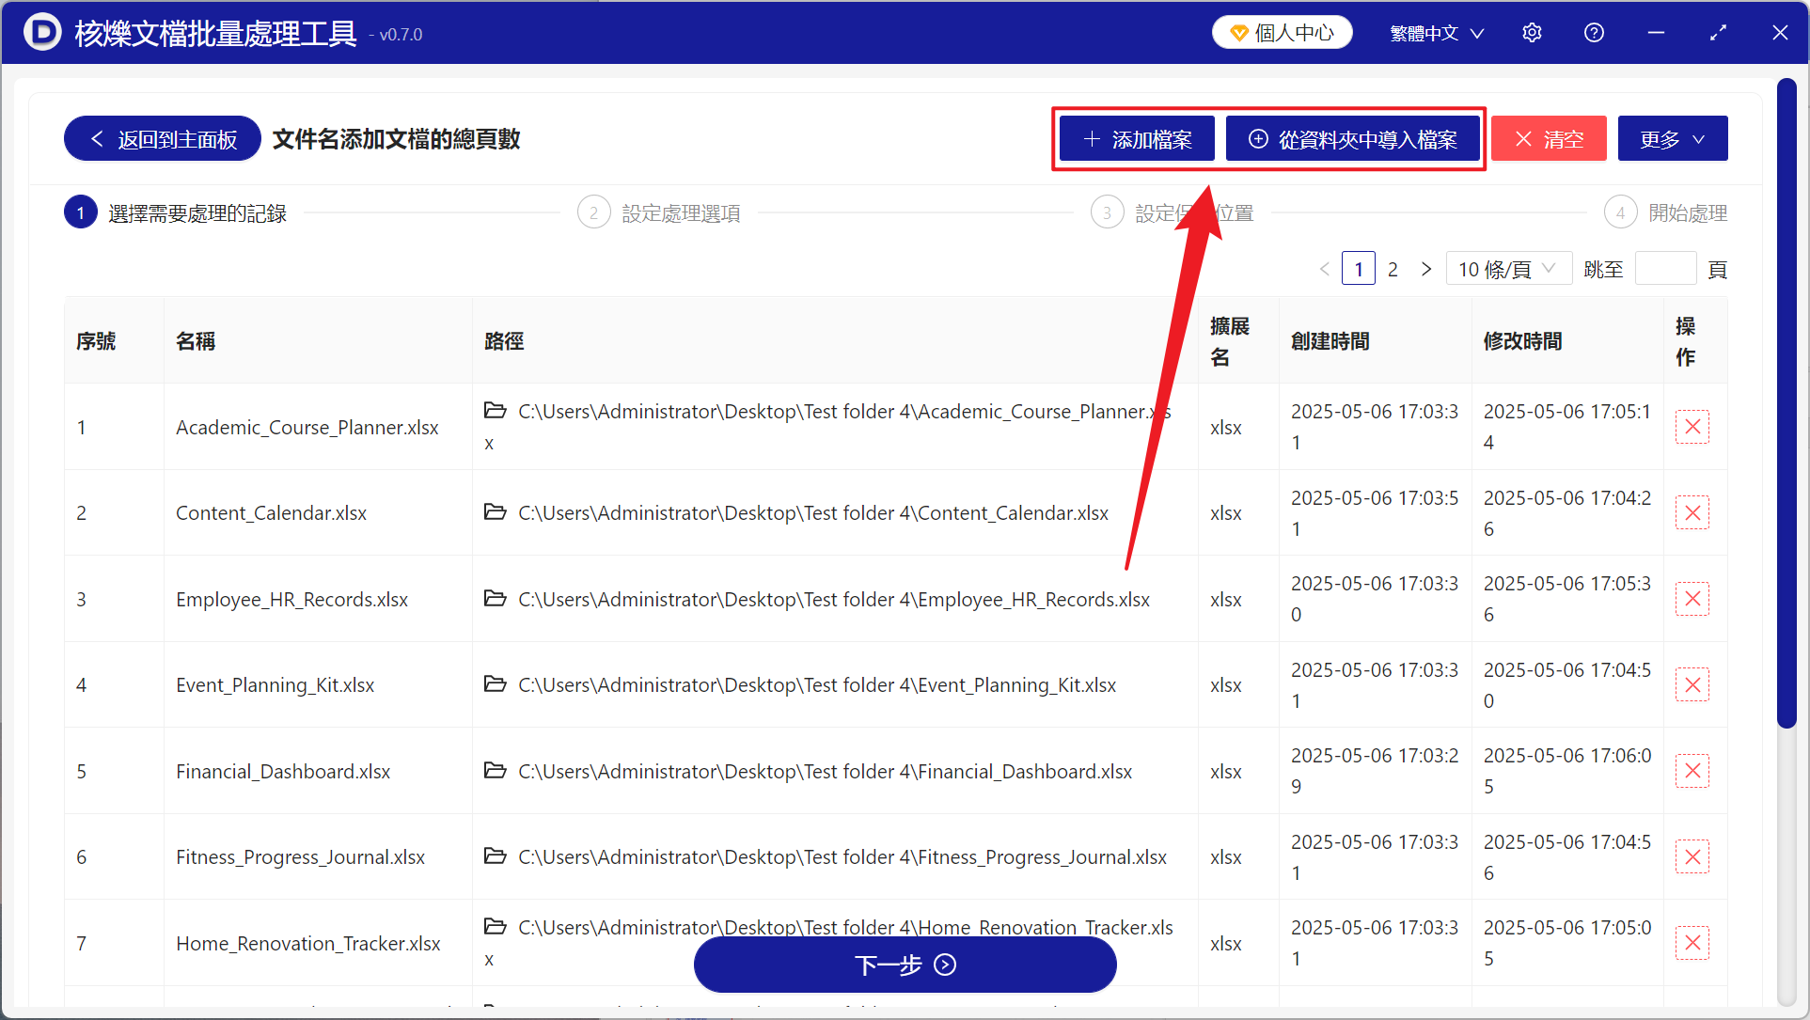Click the vertical scrollbar on the right
Viewport: 1810px width, 1020px height.
click(x=1786, y=404)
